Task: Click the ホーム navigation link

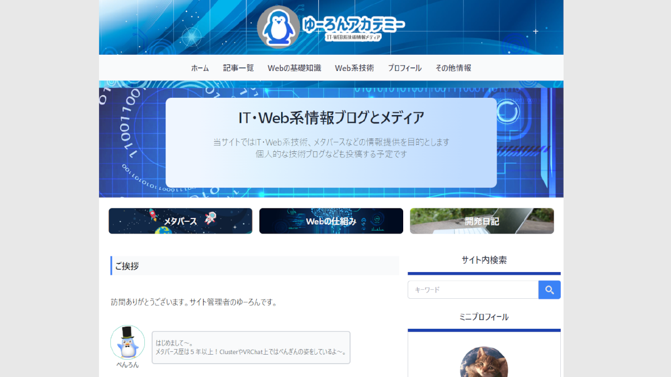Action: (x=200, y=68)
